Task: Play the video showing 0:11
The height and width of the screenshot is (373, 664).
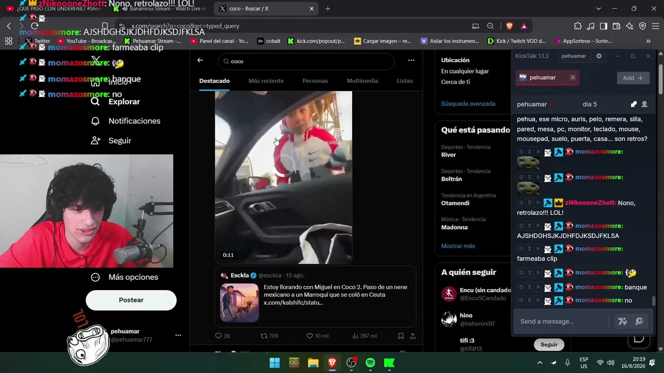Action: 284,177
